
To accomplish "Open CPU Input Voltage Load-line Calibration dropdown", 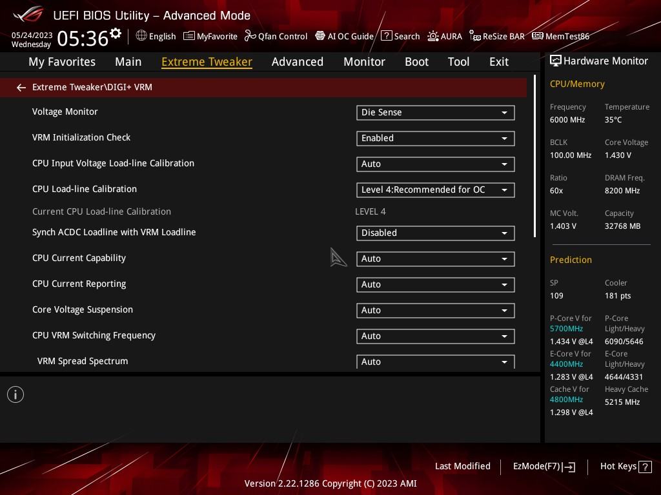I will pyautogui.click(x=436, y=164).
